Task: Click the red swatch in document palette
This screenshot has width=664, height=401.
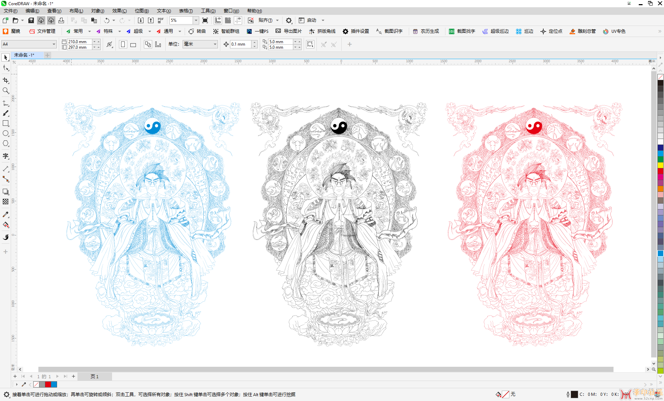Action: point(48,384)
